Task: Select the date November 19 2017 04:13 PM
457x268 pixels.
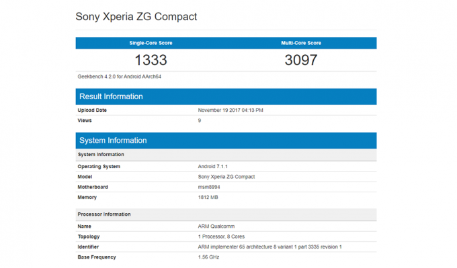Action: [x=231, y=110]
